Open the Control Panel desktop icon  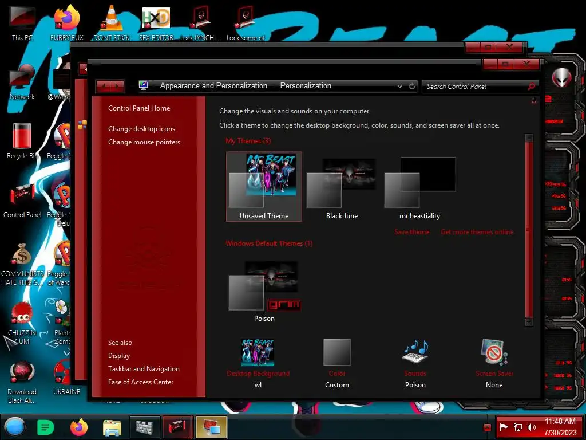[22, 200]
